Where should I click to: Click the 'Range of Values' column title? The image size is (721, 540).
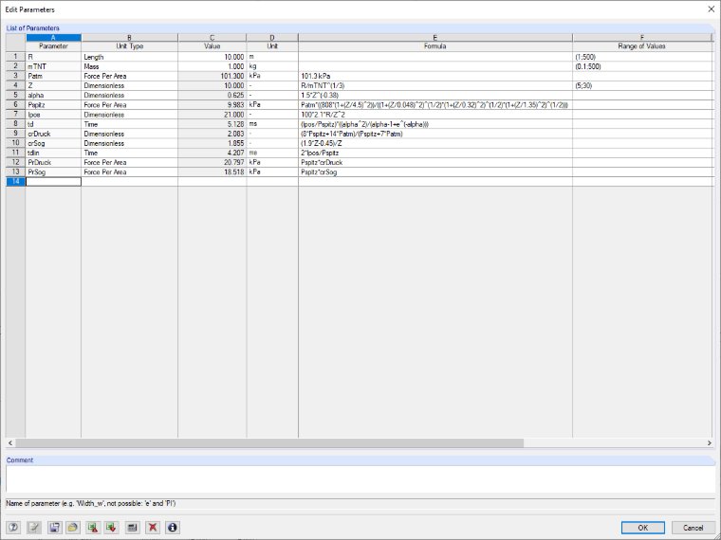[x=642, y=46]
